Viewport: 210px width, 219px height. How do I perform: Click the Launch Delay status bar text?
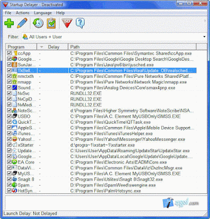pos(30,214)
